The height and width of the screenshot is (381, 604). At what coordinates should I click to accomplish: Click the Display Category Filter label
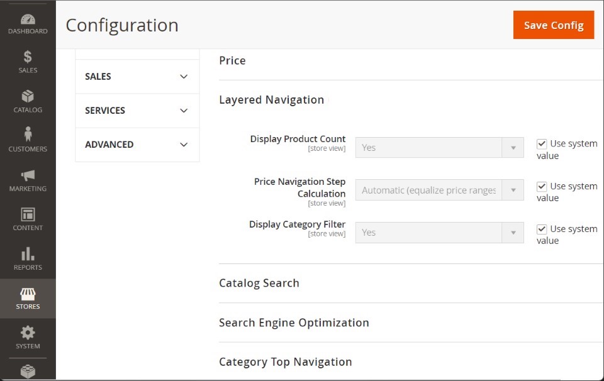click(297, 224)
